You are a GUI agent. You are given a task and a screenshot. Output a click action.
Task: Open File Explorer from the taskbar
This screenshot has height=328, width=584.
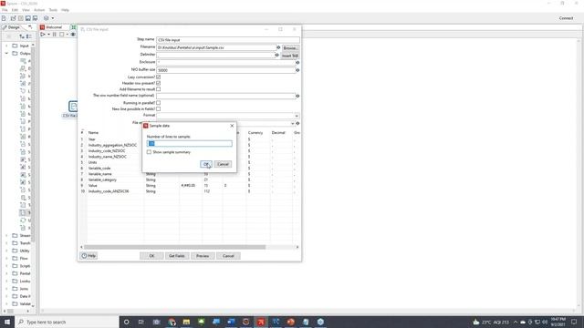[x=186, y=322]
